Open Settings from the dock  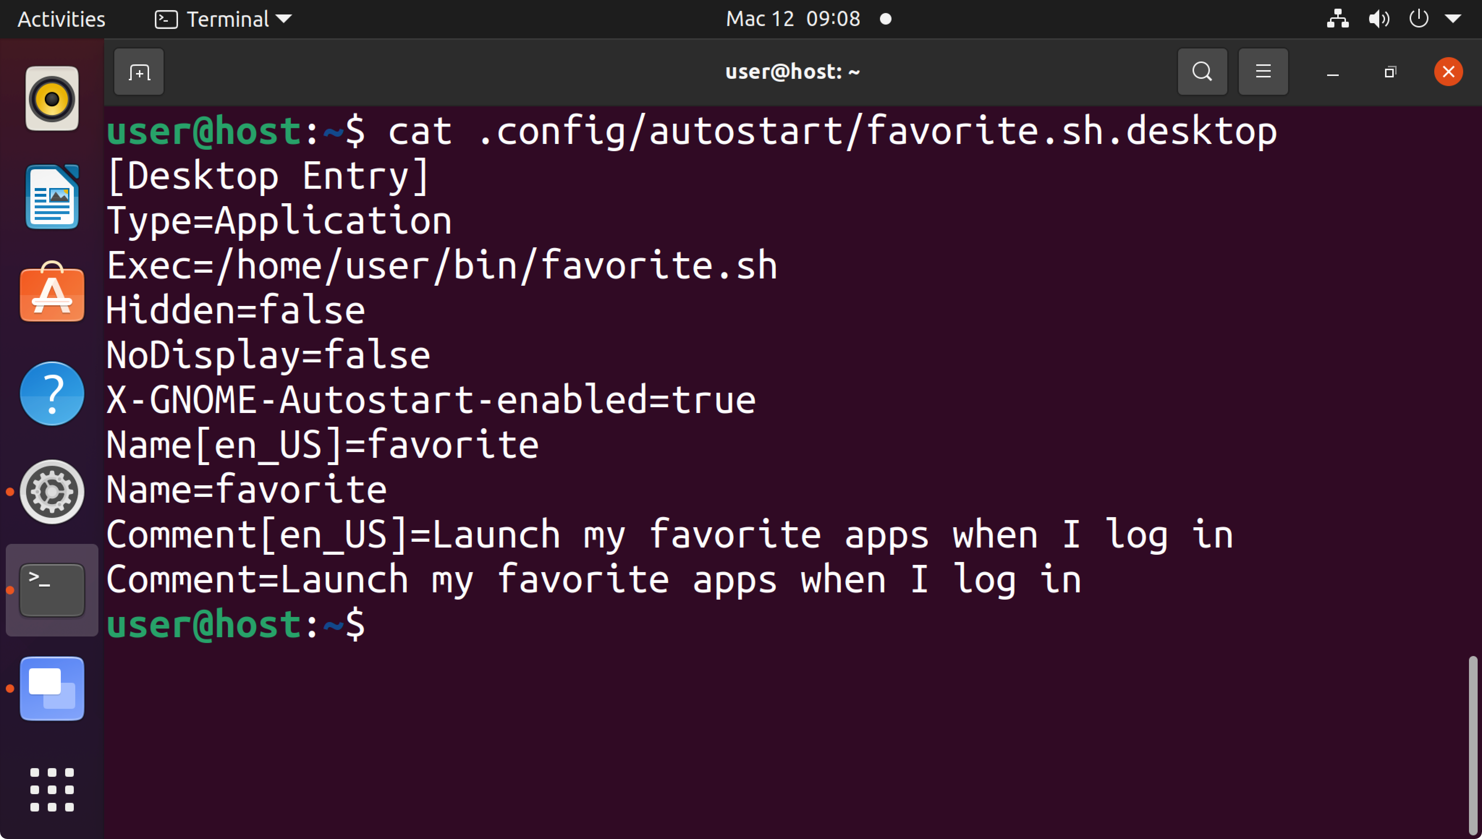pyautogui.click(x=52, y=491)
